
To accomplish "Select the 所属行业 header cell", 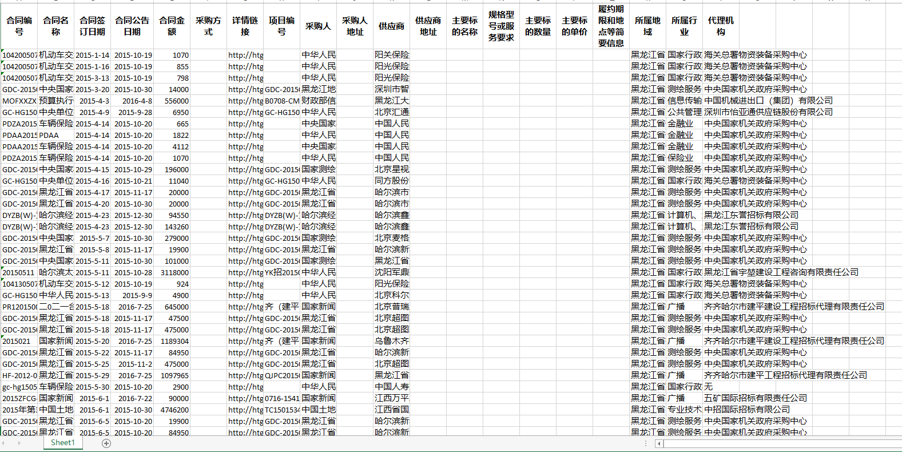I will click(x=684, y=26).
